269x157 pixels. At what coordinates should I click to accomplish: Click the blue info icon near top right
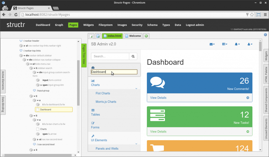pyautogui.click(x=265, y=34)
